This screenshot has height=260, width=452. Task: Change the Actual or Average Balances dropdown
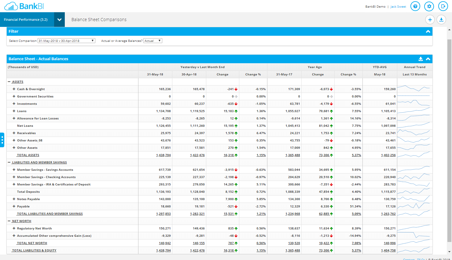(153, 40)
